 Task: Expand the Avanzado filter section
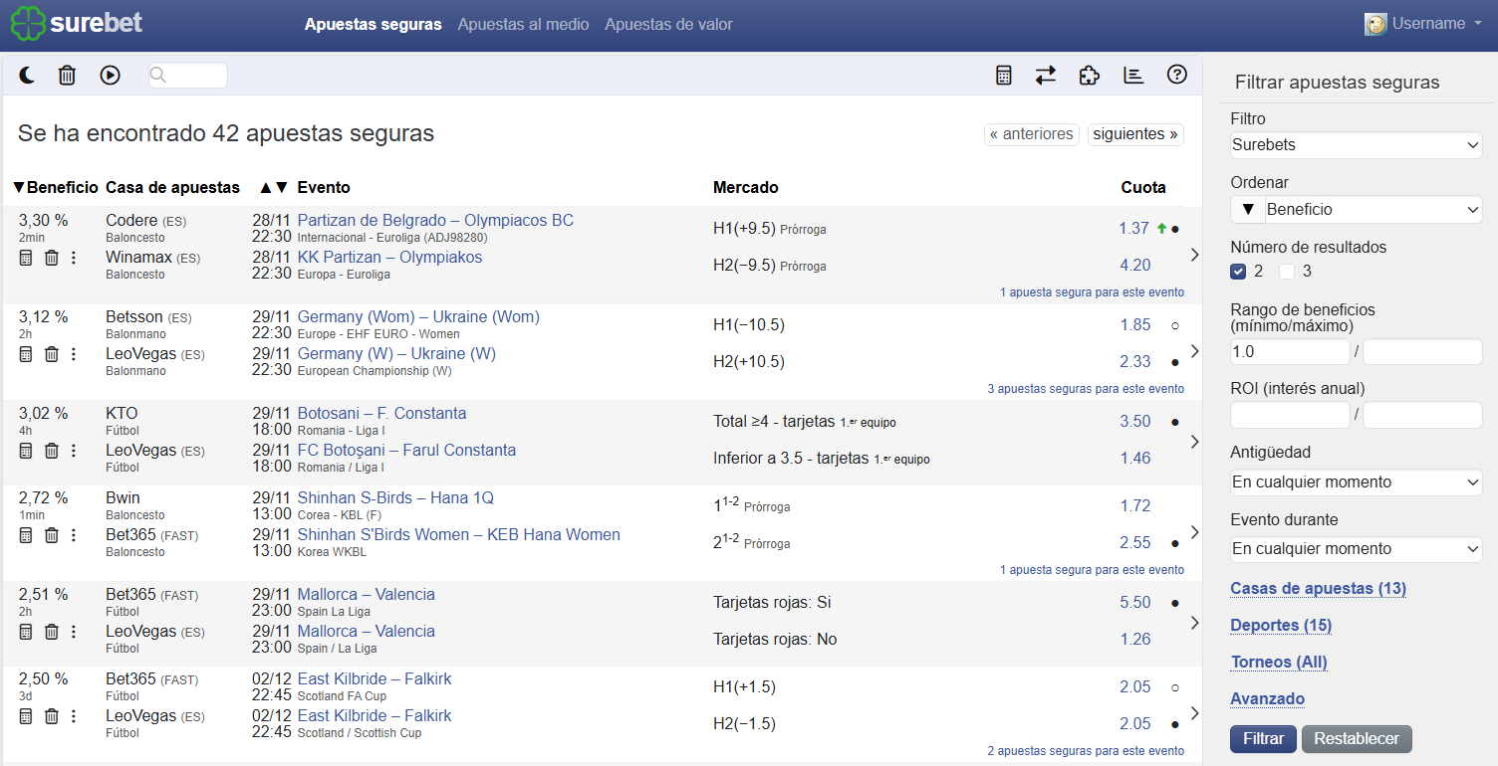point(1267,698)
